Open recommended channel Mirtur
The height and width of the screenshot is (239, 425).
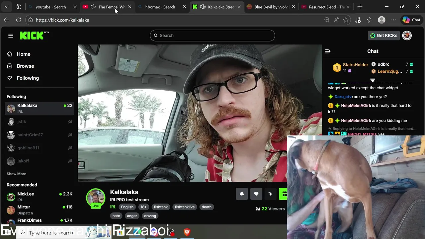tap(40, 210)
